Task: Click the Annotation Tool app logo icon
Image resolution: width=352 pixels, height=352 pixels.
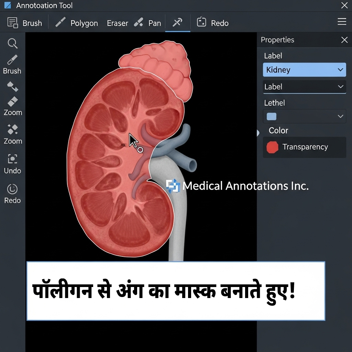Action: tap(8, 5)
